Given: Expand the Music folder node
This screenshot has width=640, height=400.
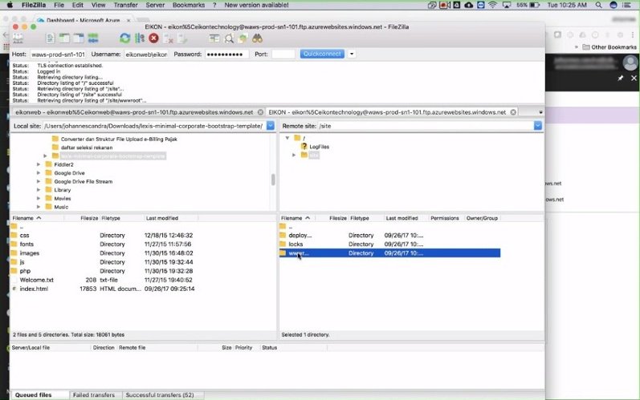Looking at the screenshot, I should (x=39, y=207).
